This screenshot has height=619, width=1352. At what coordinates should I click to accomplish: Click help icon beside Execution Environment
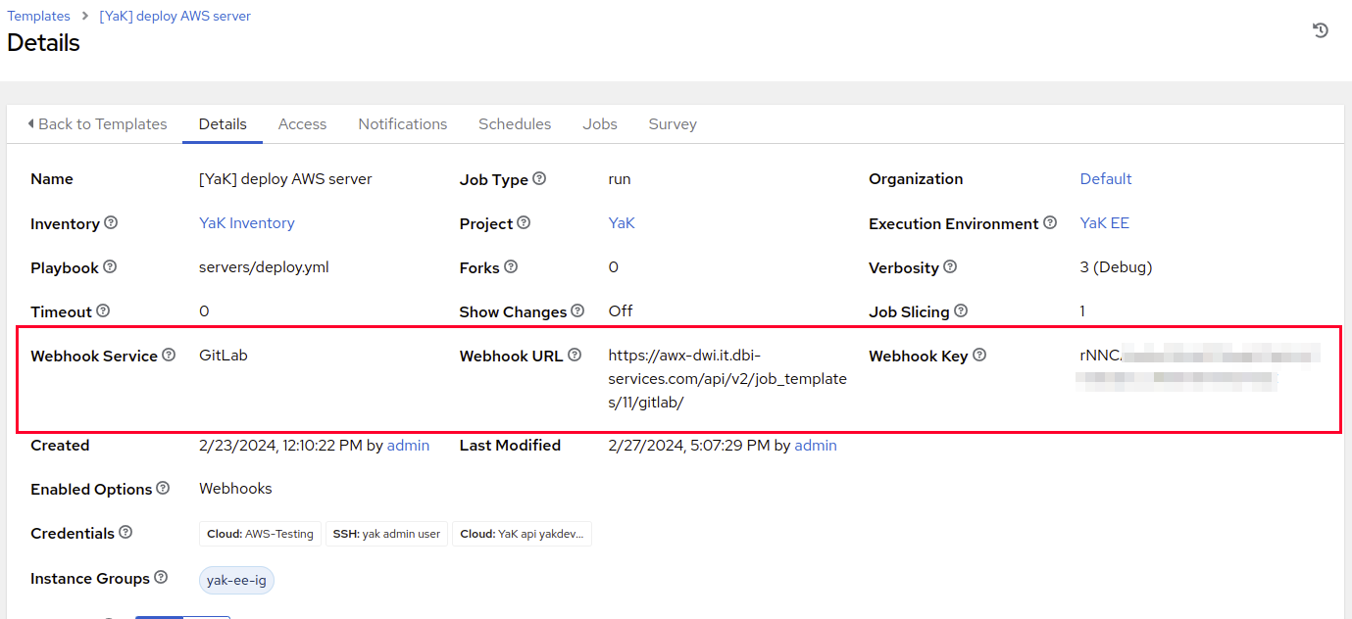coord(1050,223)
